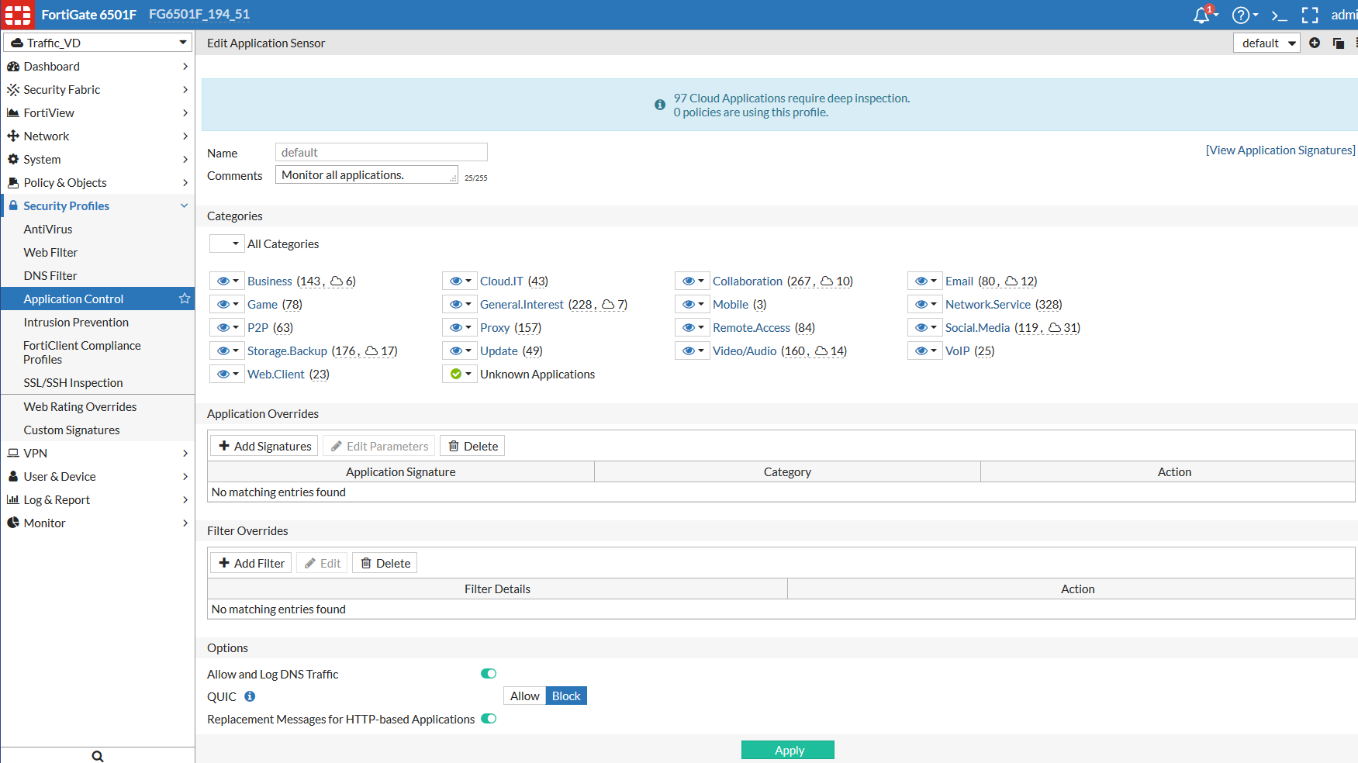
Task: Delete selected application override
Action: coord(472,446)
